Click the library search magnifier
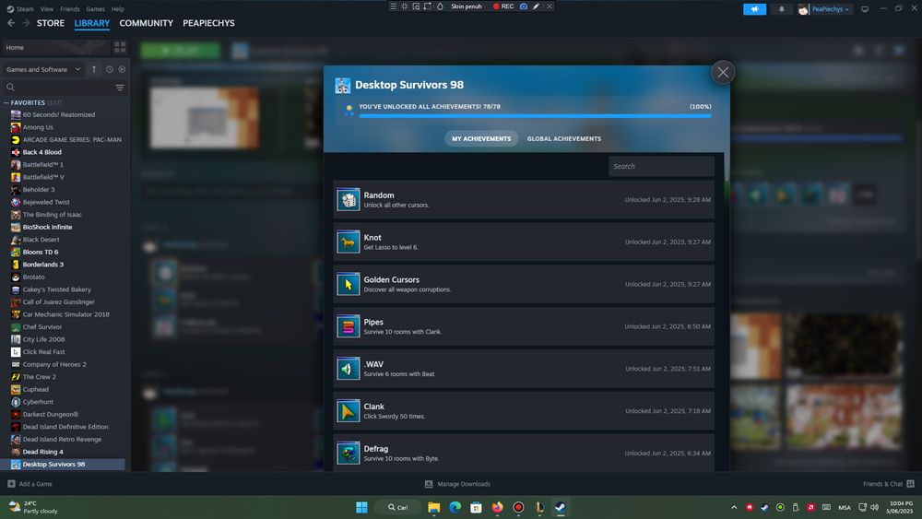This screenshot has height=519, width=922. (x=10, y=88)
